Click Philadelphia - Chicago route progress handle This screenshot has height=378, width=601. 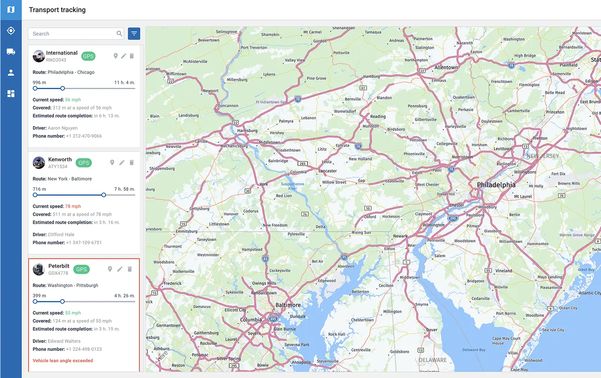63,88
